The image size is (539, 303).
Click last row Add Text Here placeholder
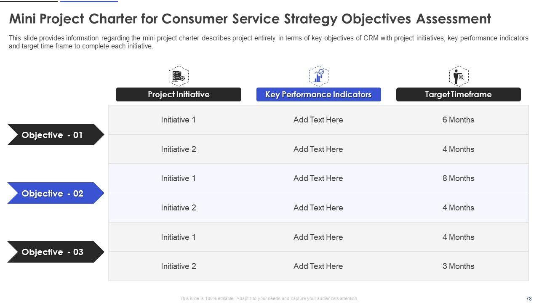coord(318,266)
